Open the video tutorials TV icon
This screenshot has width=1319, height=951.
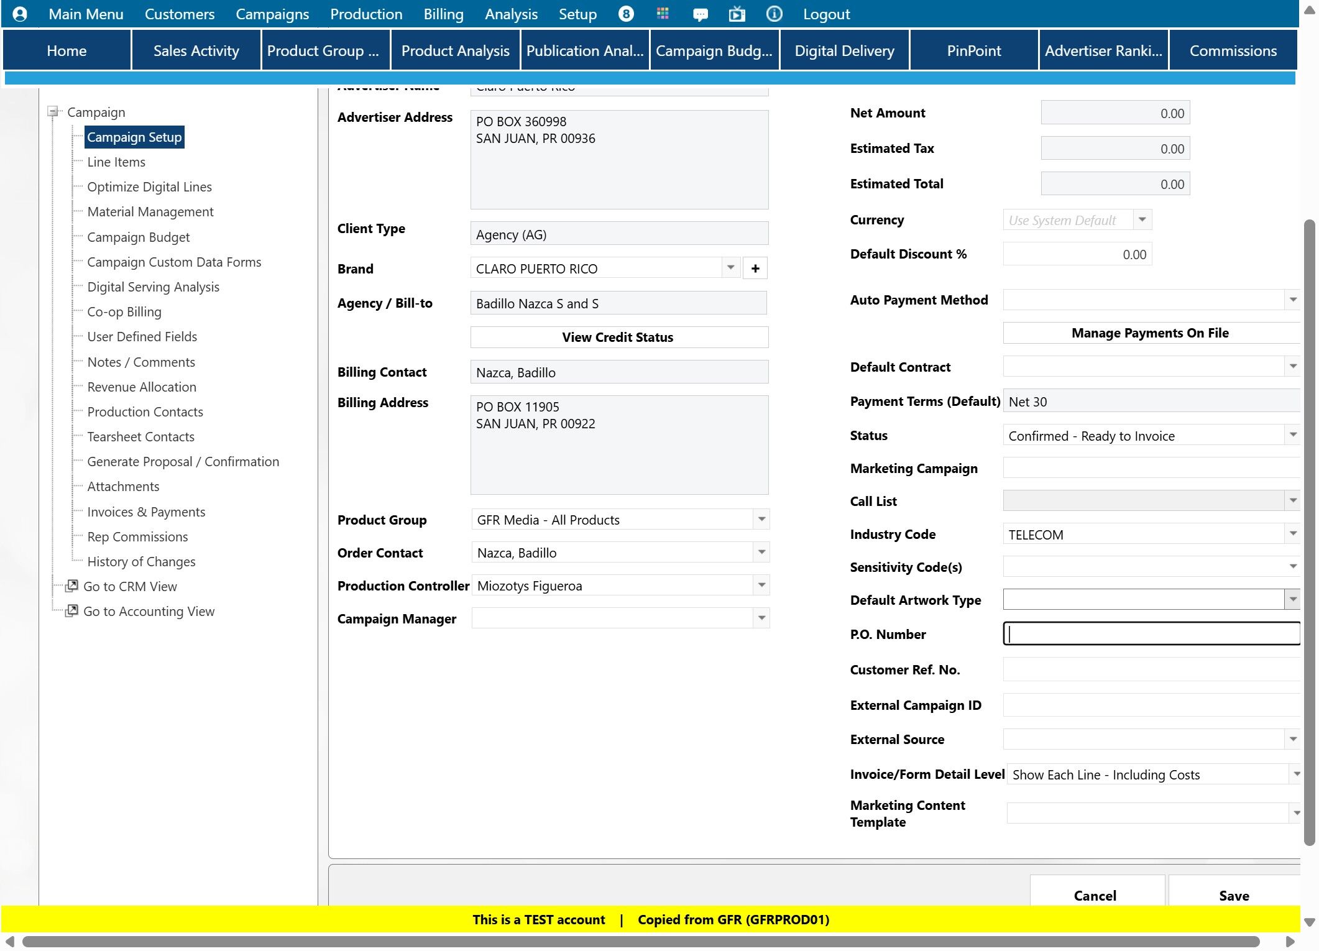click(x=737, y=14)
